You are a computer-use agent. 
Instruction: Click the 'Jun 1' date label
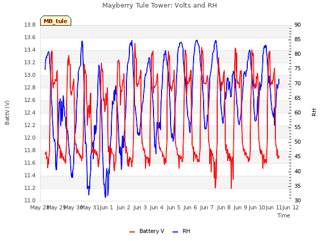tap(106, 208)
